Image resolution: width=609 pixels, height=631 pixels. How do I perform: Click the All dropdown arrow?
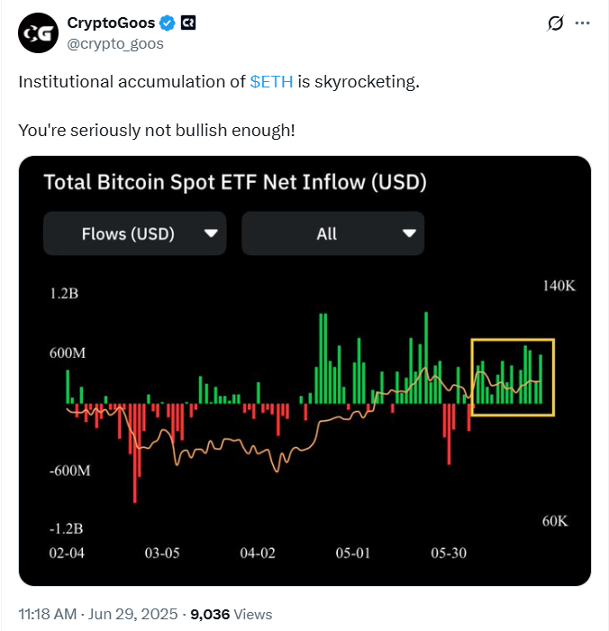(409, 233)
